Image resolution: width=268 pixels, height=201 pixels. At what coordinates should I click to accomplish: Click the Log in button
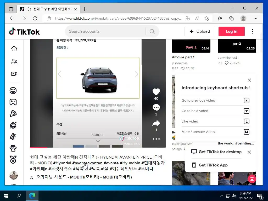click(x=231, y=31)
